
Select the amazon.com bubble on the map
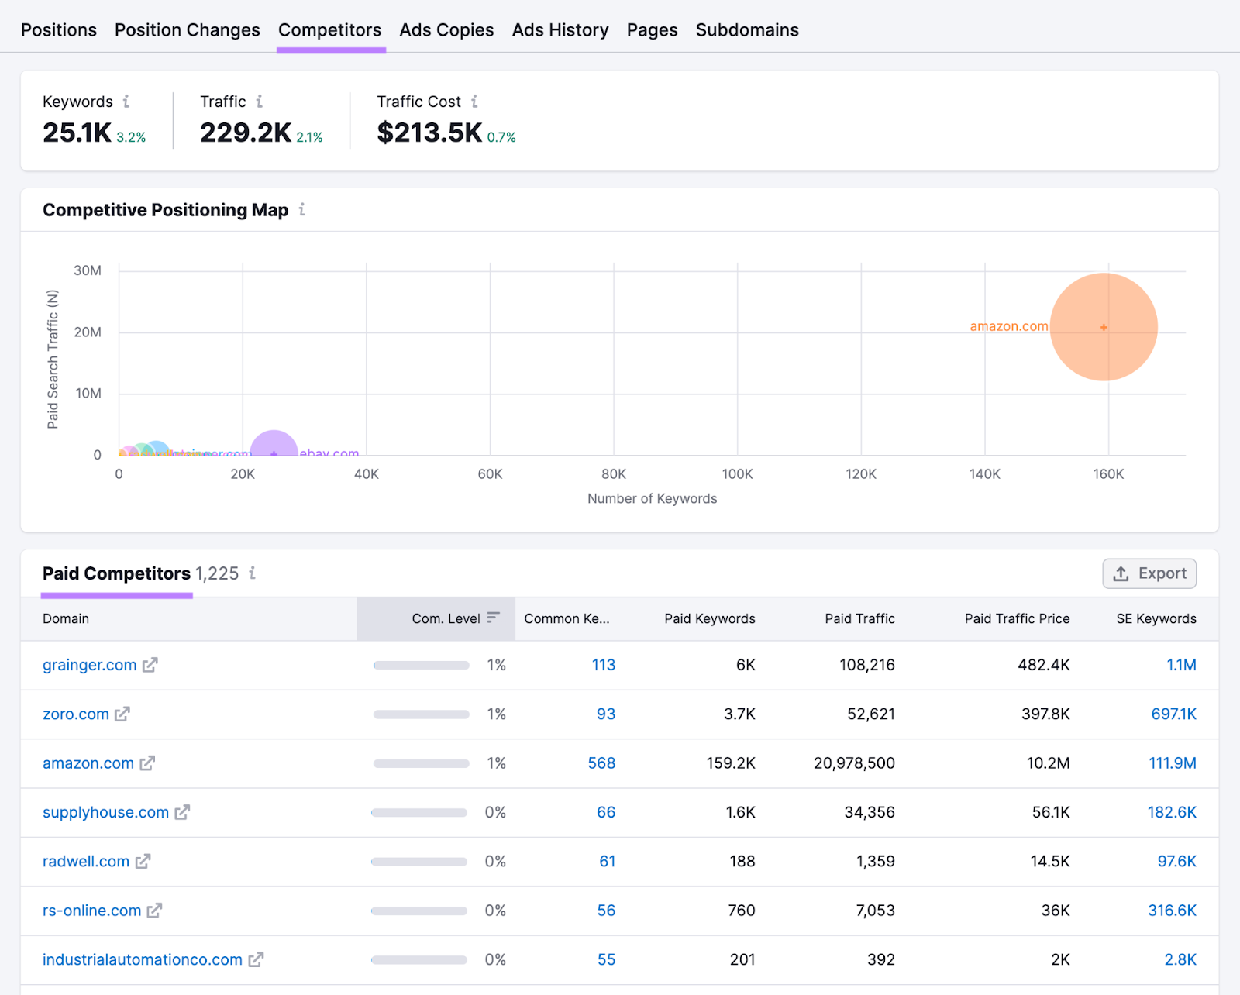coord(1104,327)
